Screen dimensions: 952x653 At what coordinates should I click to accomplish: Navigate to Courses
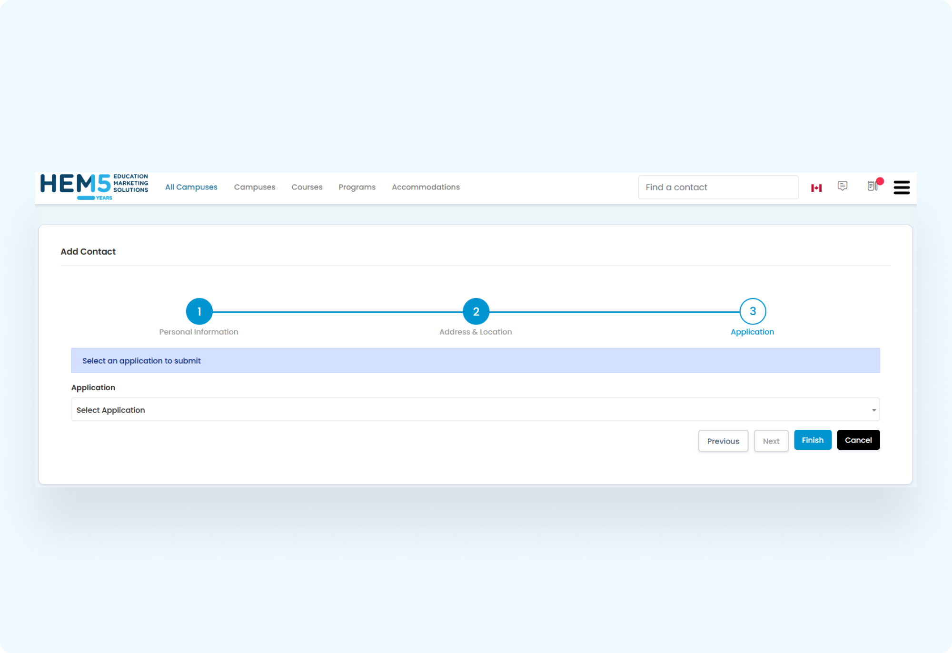[x=307, y=187]
